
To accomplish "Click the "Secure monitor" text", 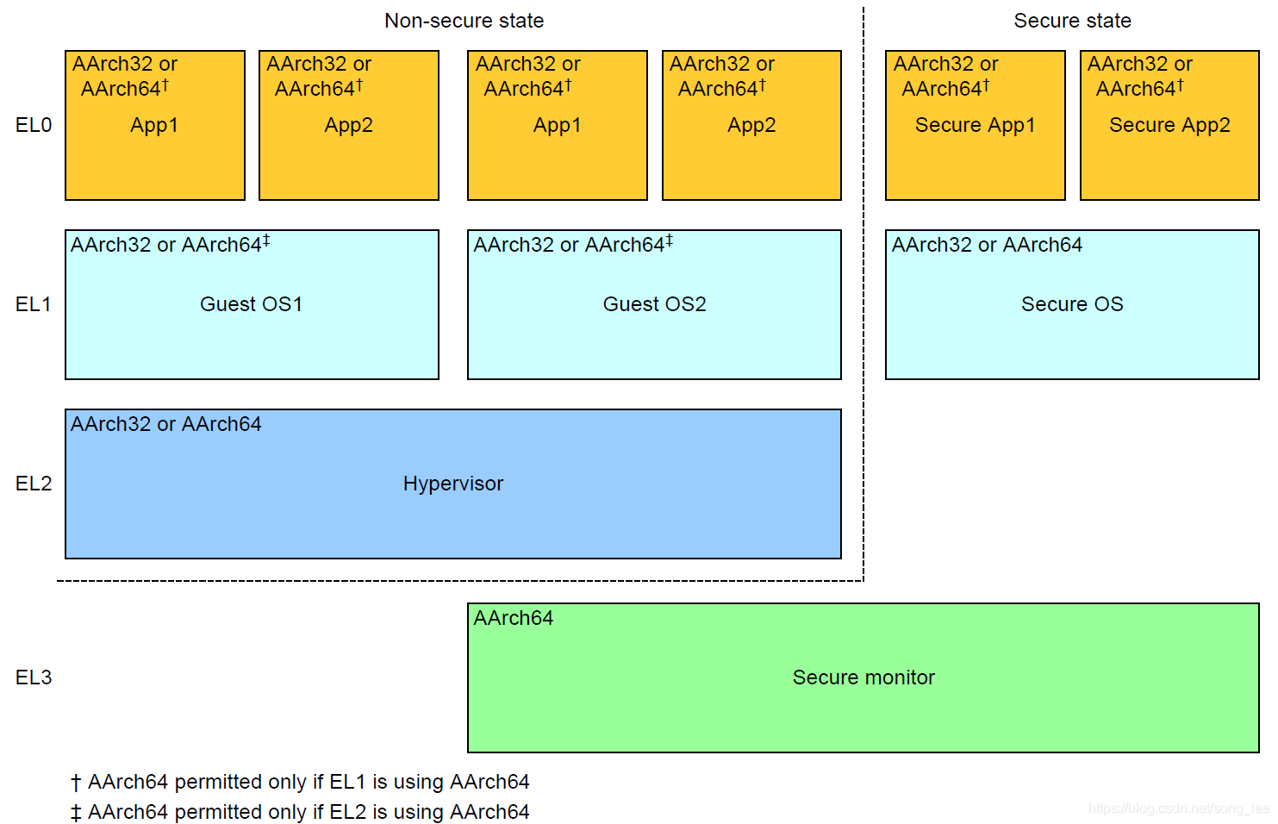I will tap(863, 677).
